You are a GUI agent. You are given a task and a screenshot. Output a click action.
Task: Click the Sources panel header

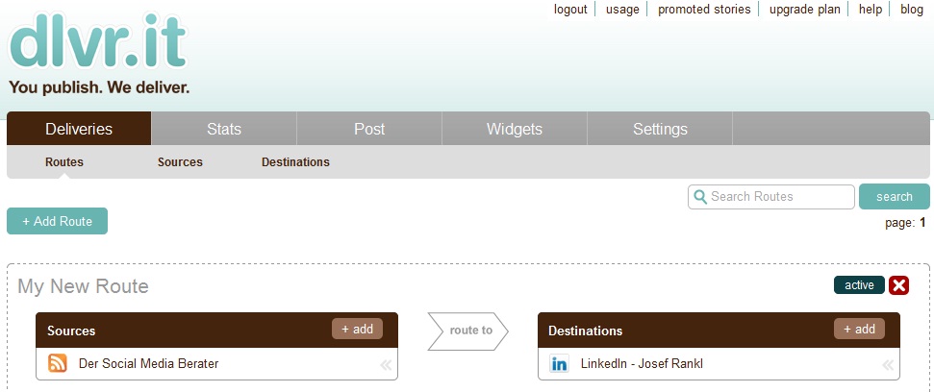(216, 331)
